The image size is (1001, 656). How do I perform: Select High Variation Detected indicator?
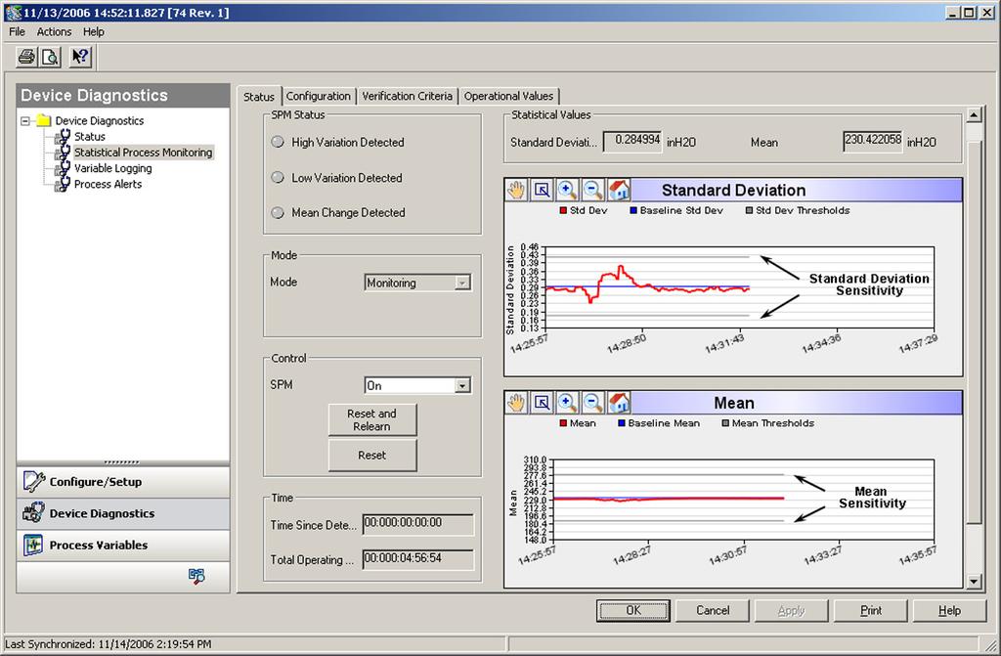tap(277, 142)
